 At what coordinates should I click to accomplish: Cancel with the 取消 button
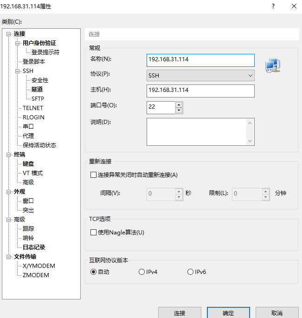click(x=277, y=313)
